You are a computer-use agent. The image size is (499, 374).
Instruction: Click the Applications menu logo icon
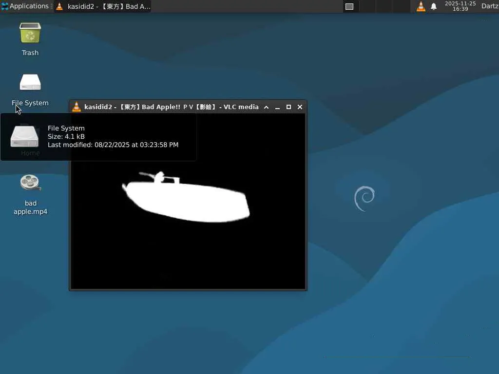5,6
